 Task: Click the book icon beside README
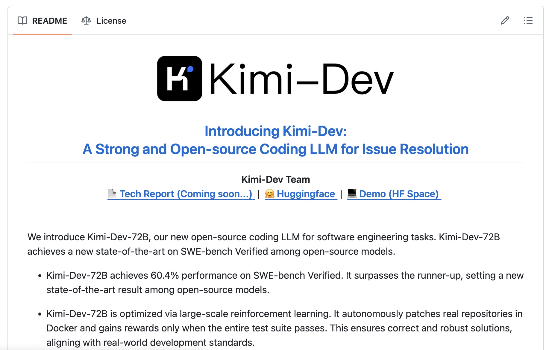[x=22, y=21]
